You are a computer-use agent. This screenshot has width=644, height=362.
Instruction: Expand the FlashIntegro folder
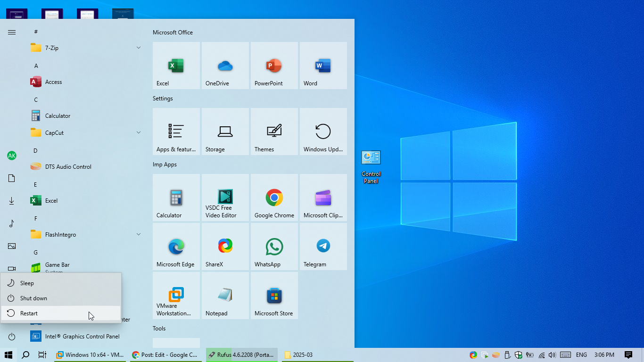pos(86,235)
